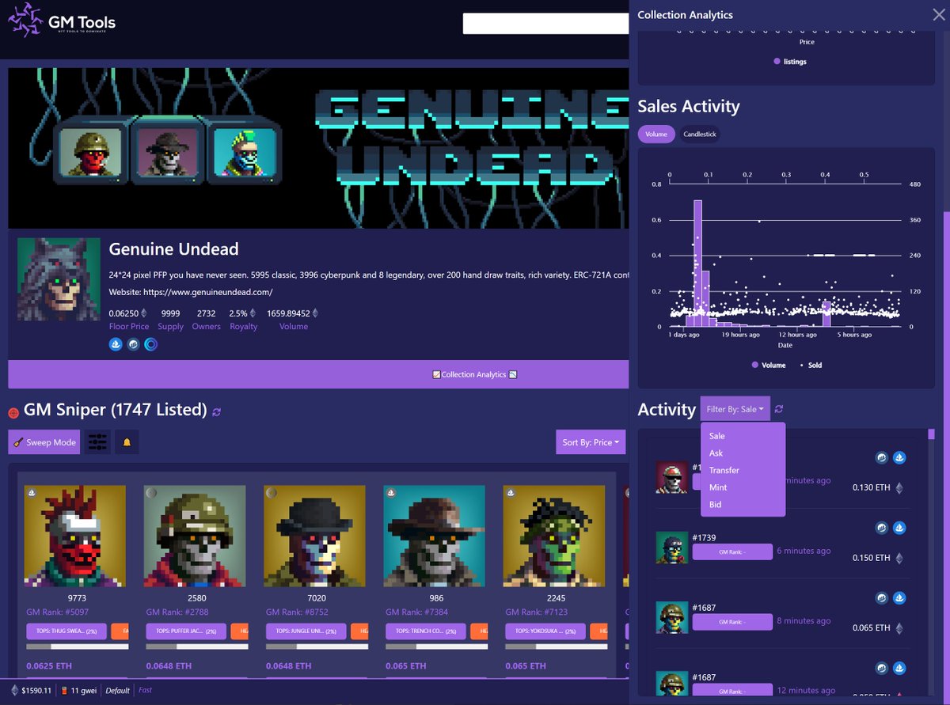Click the gas pump gwei icon
The height and width of the screenshot is (705, 950).
[x=64, y=690]
